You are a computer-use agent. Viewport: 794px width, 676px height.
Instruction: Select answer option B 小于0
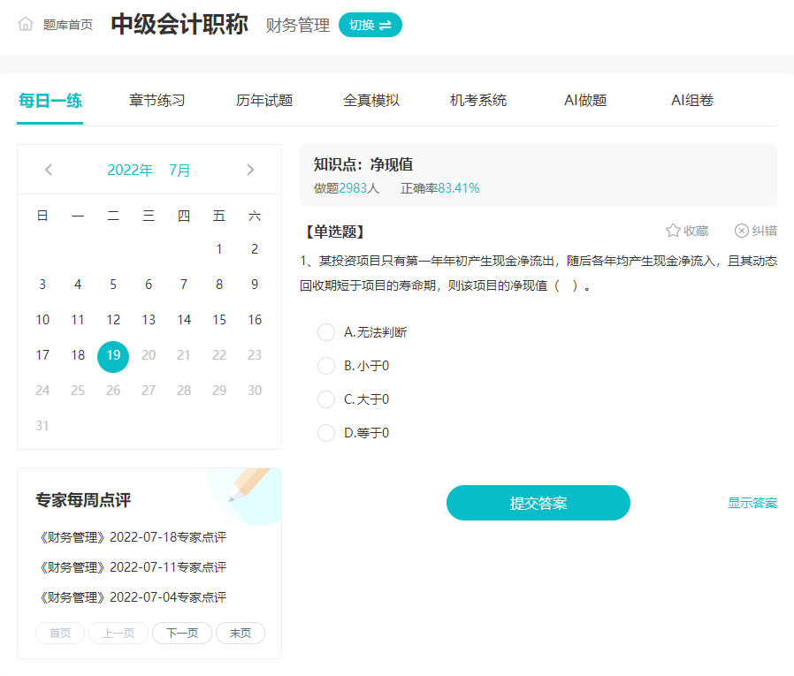[325, 367]
